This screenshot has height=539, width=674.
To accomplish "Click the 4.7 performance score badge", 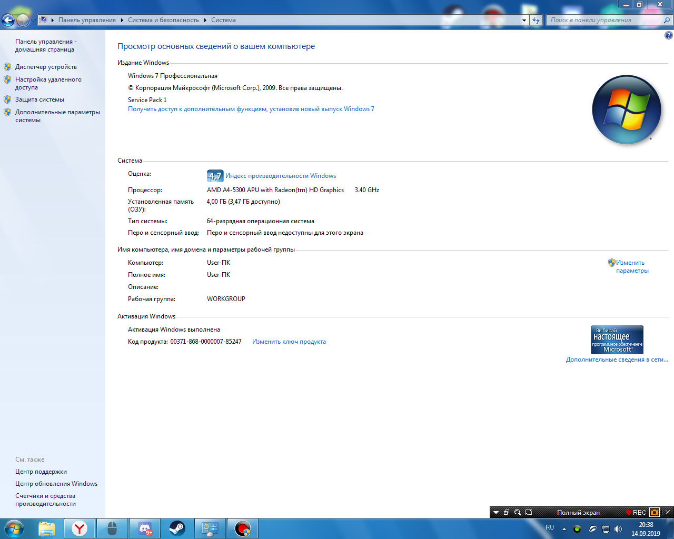I will [215, 176].
